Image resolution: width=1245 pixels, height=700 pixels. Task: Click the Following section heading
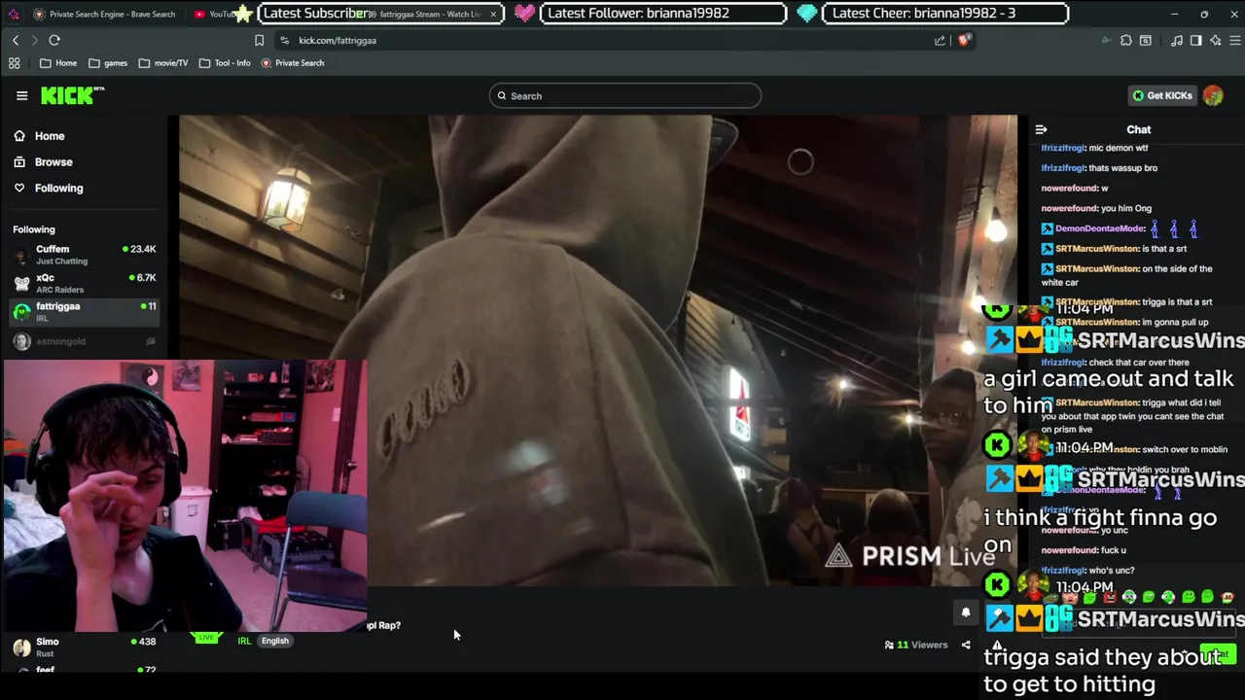click(34, 229)
